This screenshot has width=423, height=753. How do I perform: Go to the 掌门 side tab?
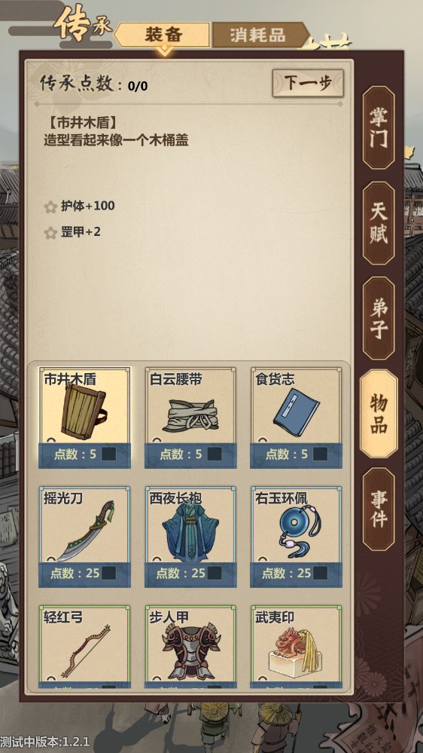[379, 127]
